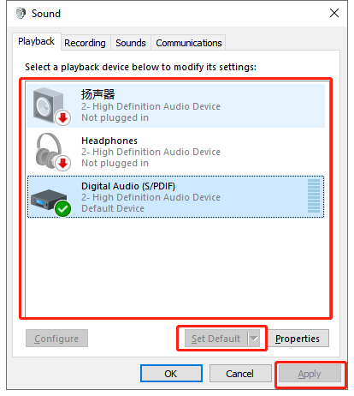Close the Sound dialog window
The image size is (354, 396).
(x=334, y=13)
